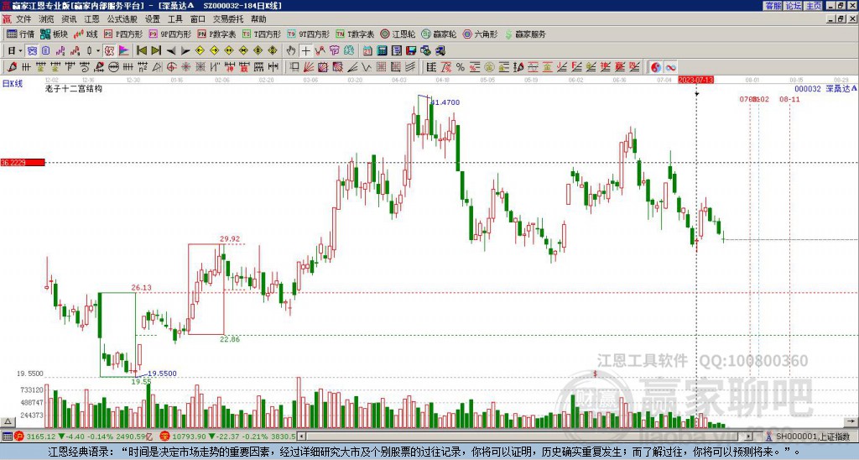Open the 帮助 menu
The image size is (859, 460).
[x=258, y=19]
